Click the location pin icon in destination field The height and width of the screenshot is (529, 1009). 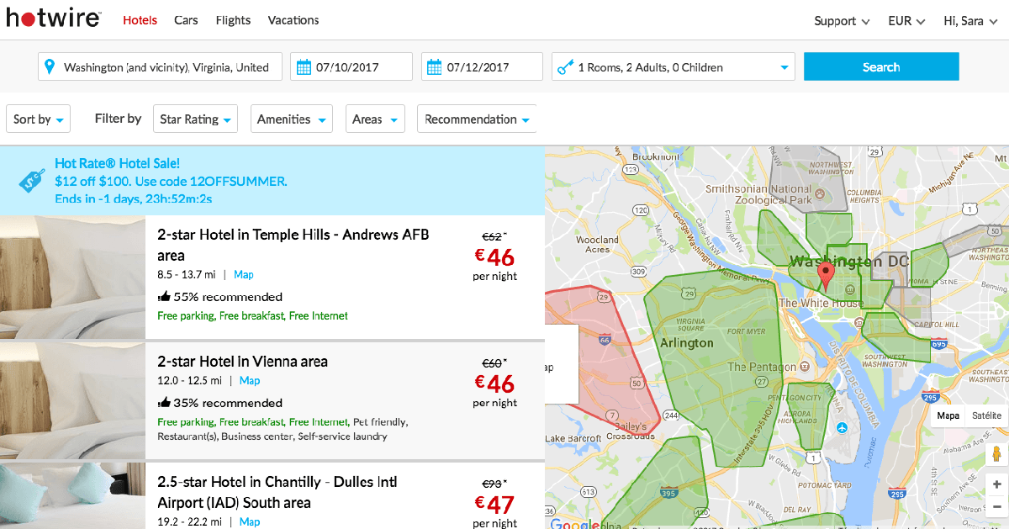[x=50, y=67]
